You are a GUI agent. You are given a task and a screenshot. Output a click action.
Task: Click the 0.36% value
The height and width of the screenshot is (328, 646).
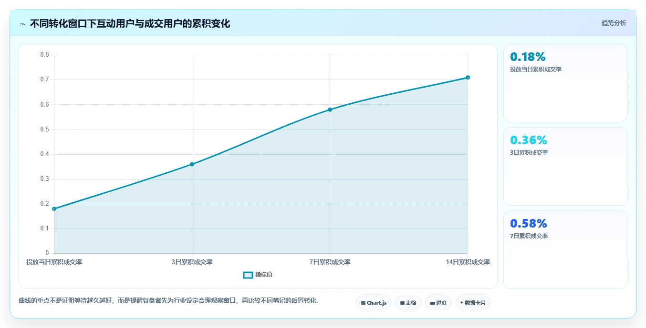pos(528,140)
